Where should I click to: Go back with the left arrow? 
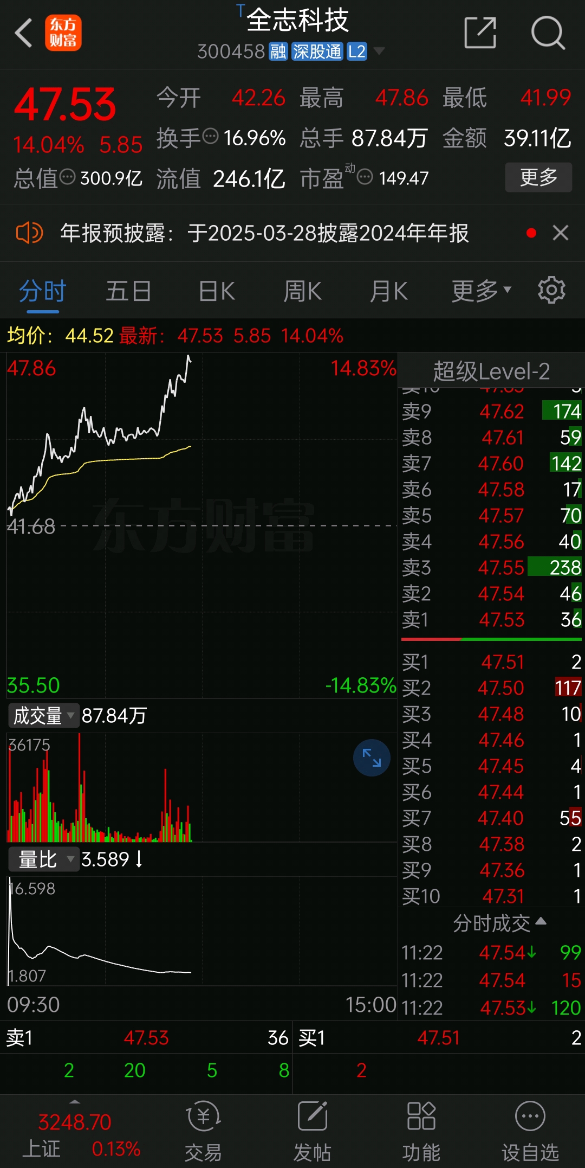pyautogui.click(x=23, y=33)
